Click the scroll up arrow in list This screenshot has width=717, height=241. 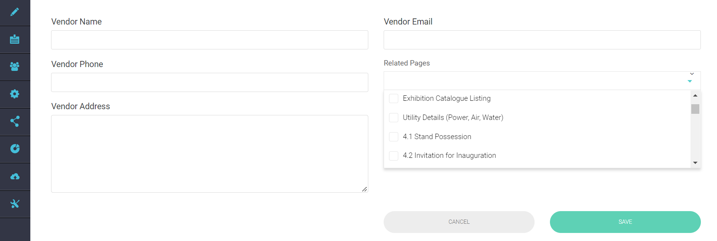click(x=695, y=95)
